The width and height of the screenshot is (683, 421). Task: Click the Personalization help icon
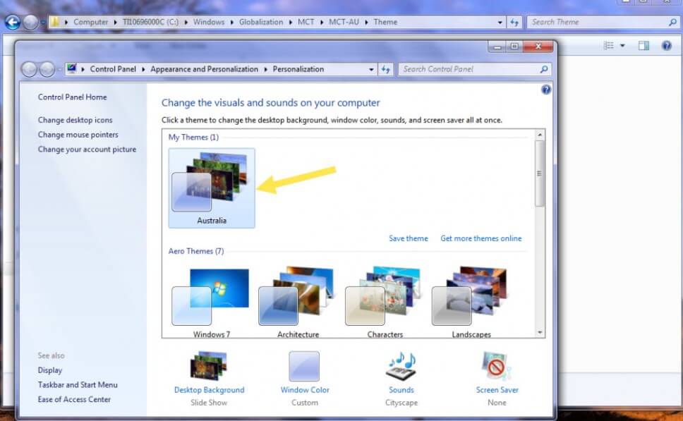[x=546, y=90]
